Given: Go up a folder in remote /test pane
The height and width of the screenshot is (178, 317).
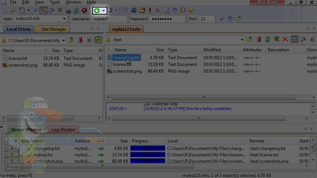Looking at the screenshot, I should coord(250,39).
